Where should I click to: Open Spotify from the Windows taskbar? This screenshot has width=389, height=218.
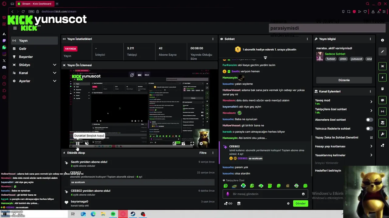tap(113, 214)
